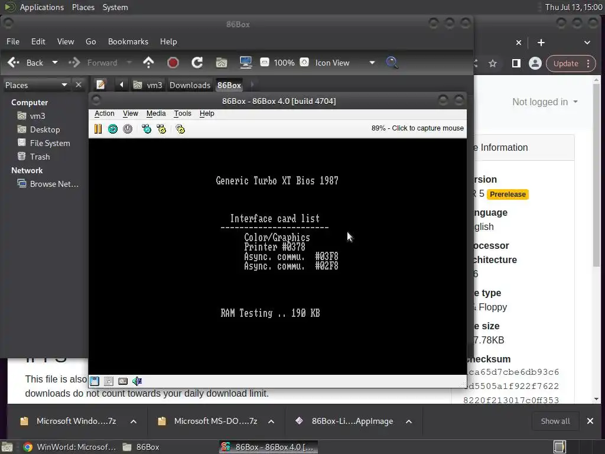
Task: Open the file manager File menu
Action: (x=13, y=41)
